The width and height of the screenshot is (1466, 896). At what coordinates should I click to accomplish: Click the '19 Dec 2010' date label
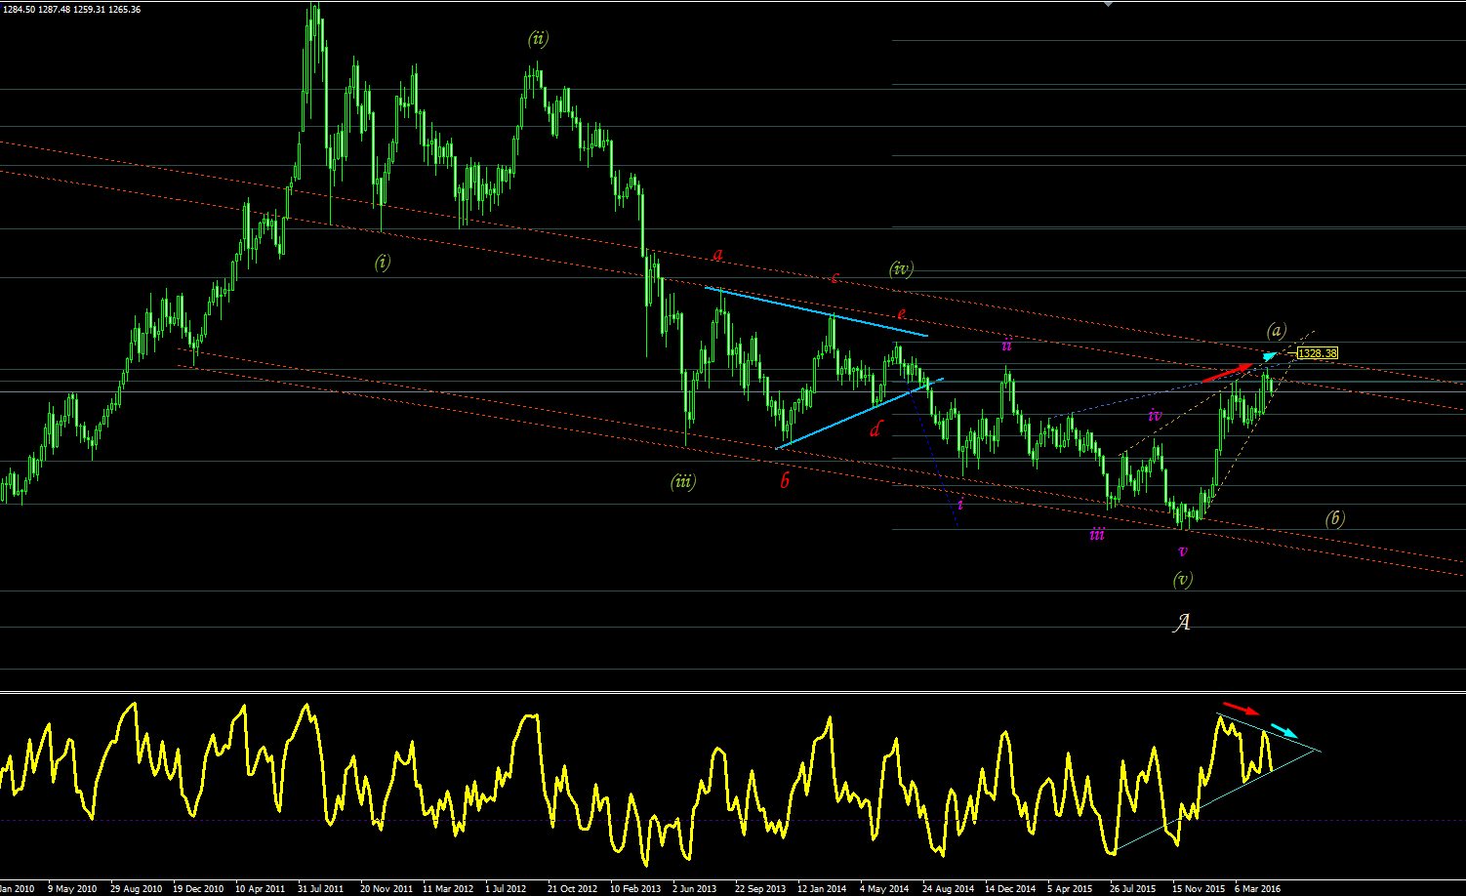198,889
